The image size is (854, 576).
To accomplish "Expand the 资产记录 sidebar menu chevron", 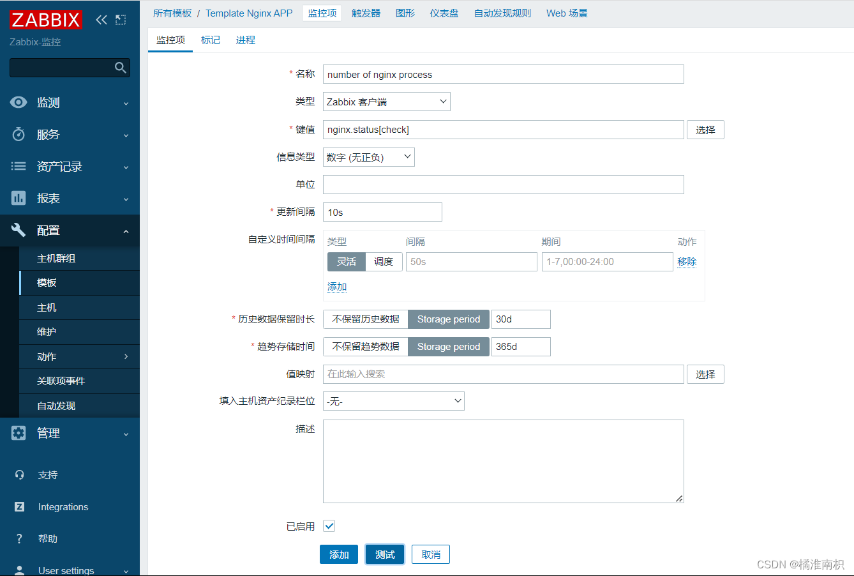I will click(x=126, y=167).
